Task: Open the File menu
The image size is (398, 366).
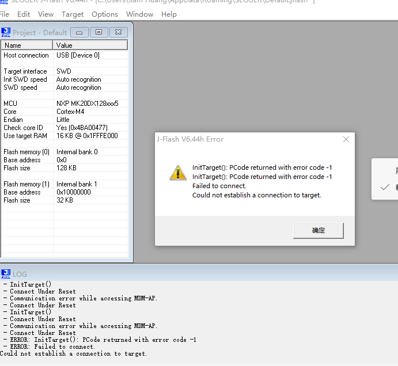Action: (x=4, y=14)
